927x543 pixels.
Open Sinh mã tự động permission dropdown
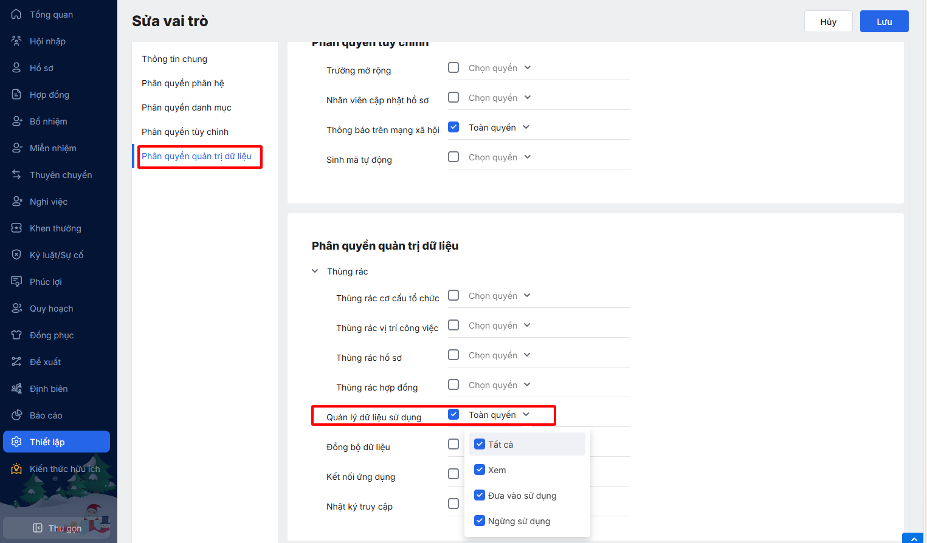(x=500, y=157)
